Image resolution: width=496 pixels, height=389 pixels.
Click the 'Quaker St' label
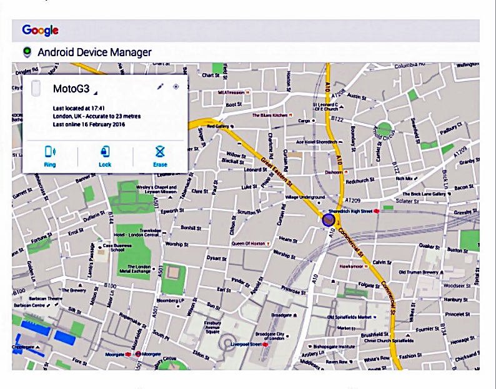[x=429, y=246]
